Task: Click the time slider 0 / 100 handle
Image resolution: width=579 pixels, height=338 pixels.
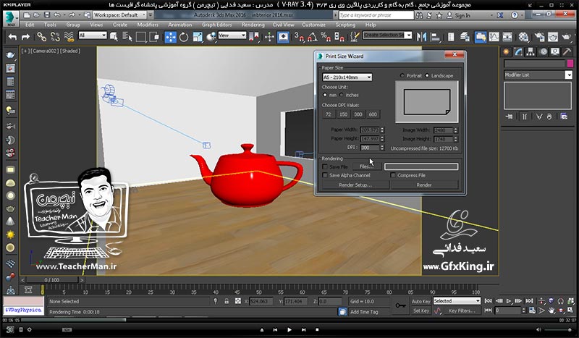Action: [x=51, y=280]
